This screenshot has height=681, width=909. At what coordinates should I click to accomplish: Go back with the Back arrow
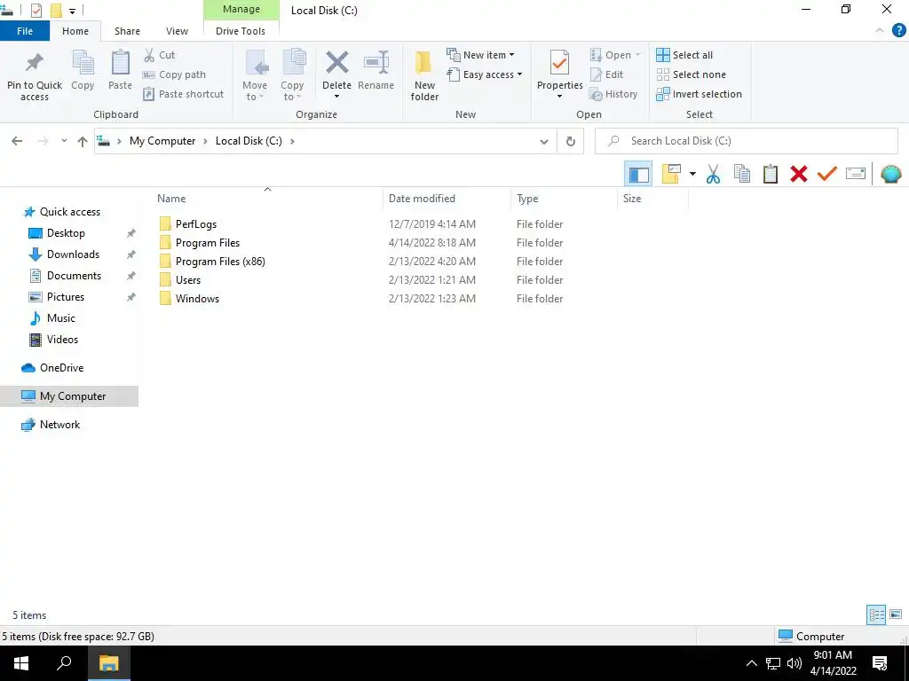(x=17, y=141)
